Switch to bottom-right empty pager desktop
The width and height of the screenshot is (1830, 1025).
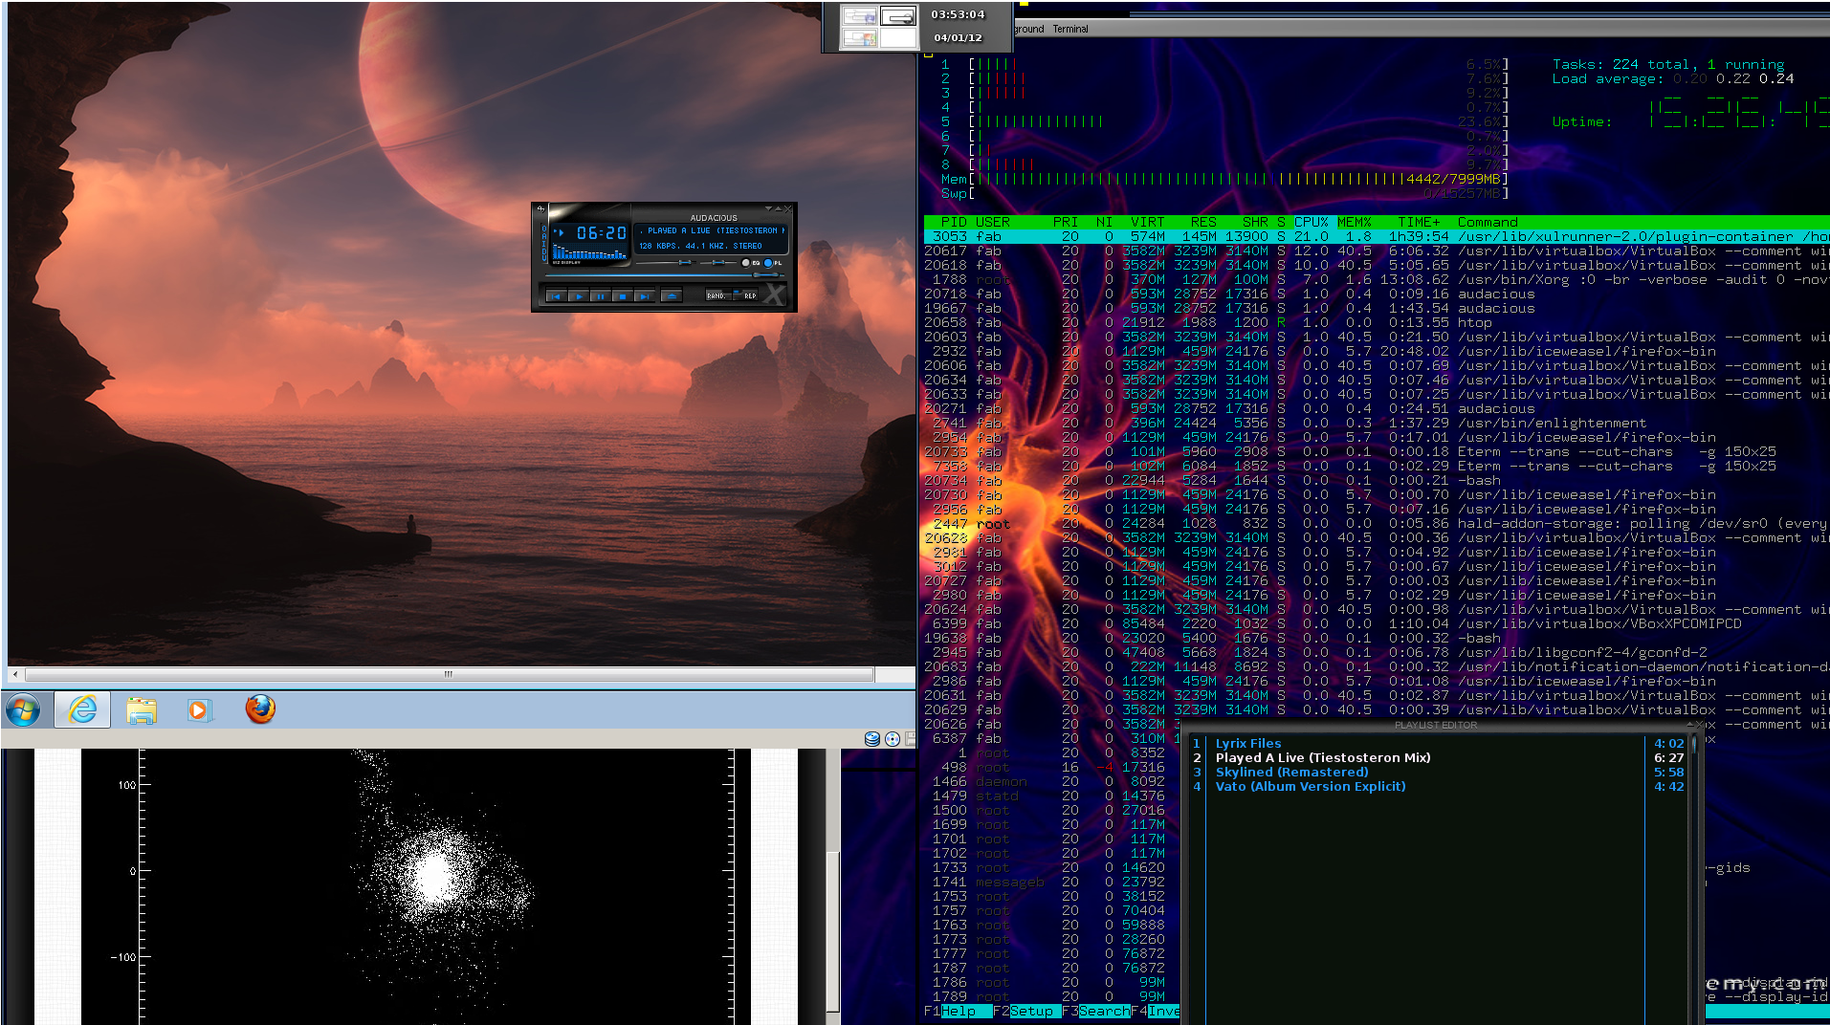click(x=898, y=38)
